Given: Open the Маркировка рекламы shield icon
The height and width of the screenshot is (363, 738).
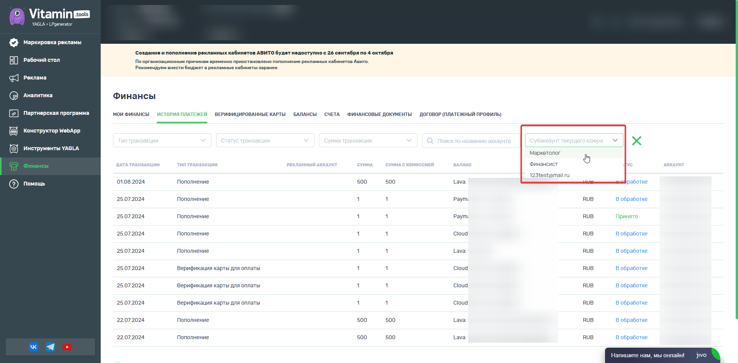Looking at the screenshot, I should pos(14,42).
